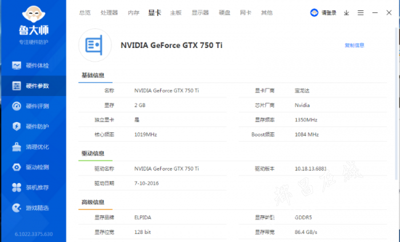
Task: Click the 核心频率 value 1019MHz
Action: pos(145,134)
